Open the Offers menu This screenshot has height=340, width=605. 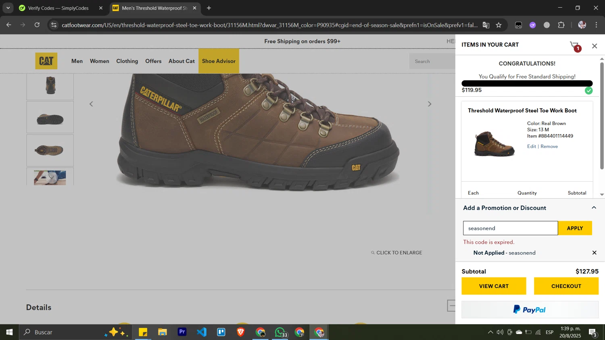pyautogui.click(x=153, y=61)
